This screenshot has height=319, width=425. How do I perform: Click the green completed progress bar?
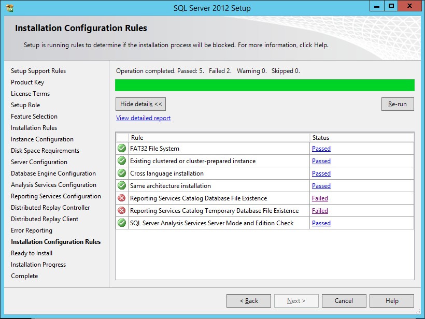pyautogui.click(x=265, y=85)
